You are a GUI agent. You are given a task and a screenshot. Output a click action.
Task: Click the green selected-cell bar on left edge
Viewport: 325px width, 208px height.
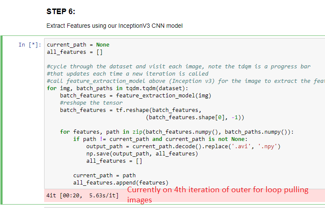point(2,120)
